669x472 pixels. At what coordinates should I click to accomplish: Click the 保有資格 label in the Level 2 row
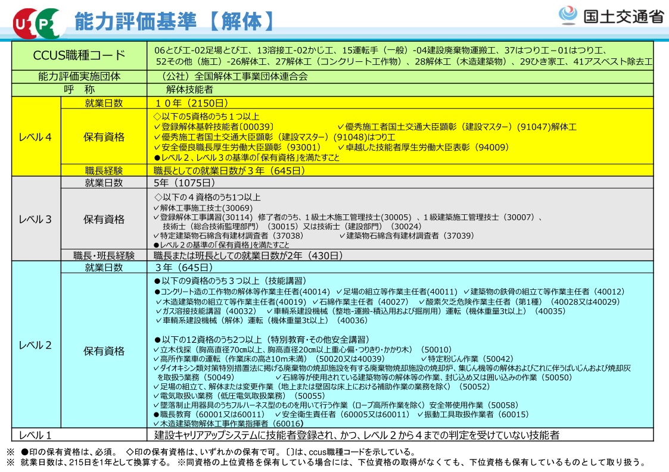104,351
